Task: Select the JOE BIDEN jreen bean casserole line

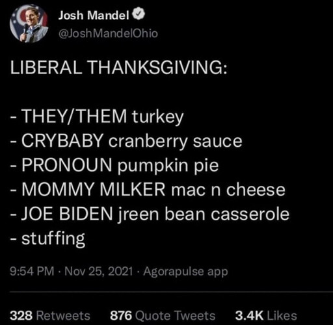Action: point(150,214)
